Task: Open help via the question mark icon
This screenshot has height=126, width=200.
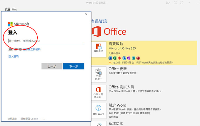Action: click(189, 3)
